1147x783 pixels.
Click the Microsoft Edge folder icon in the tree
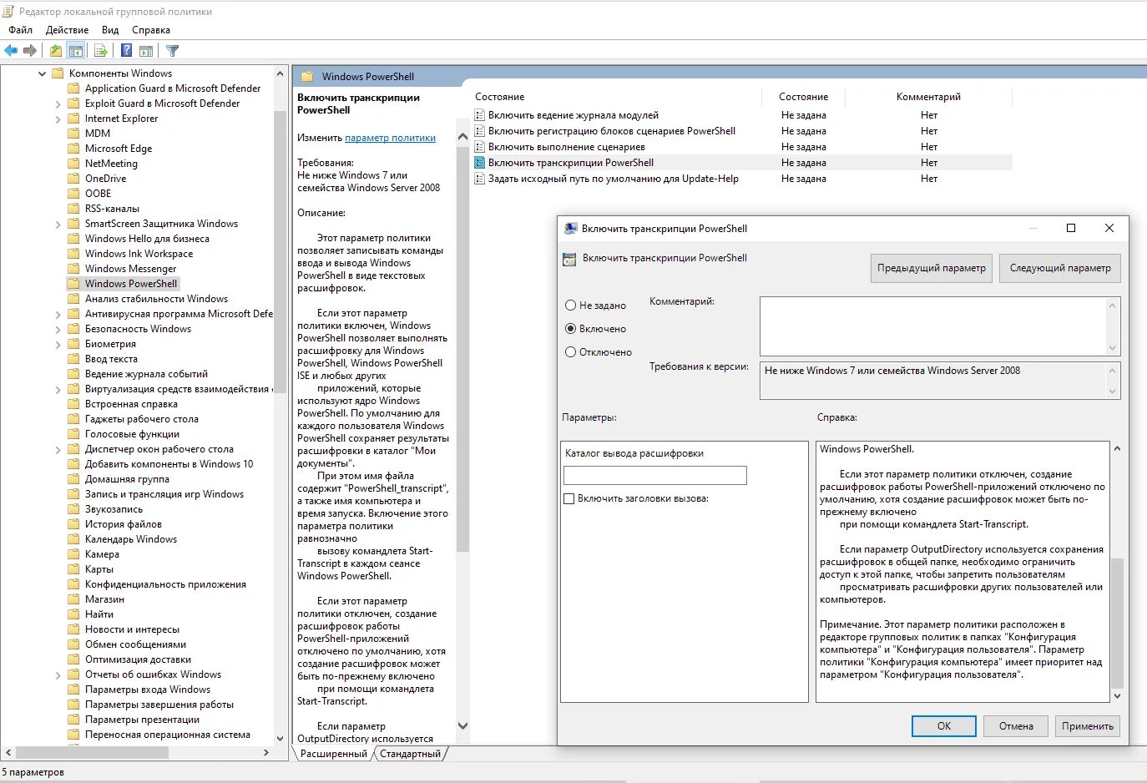point(73,149)
